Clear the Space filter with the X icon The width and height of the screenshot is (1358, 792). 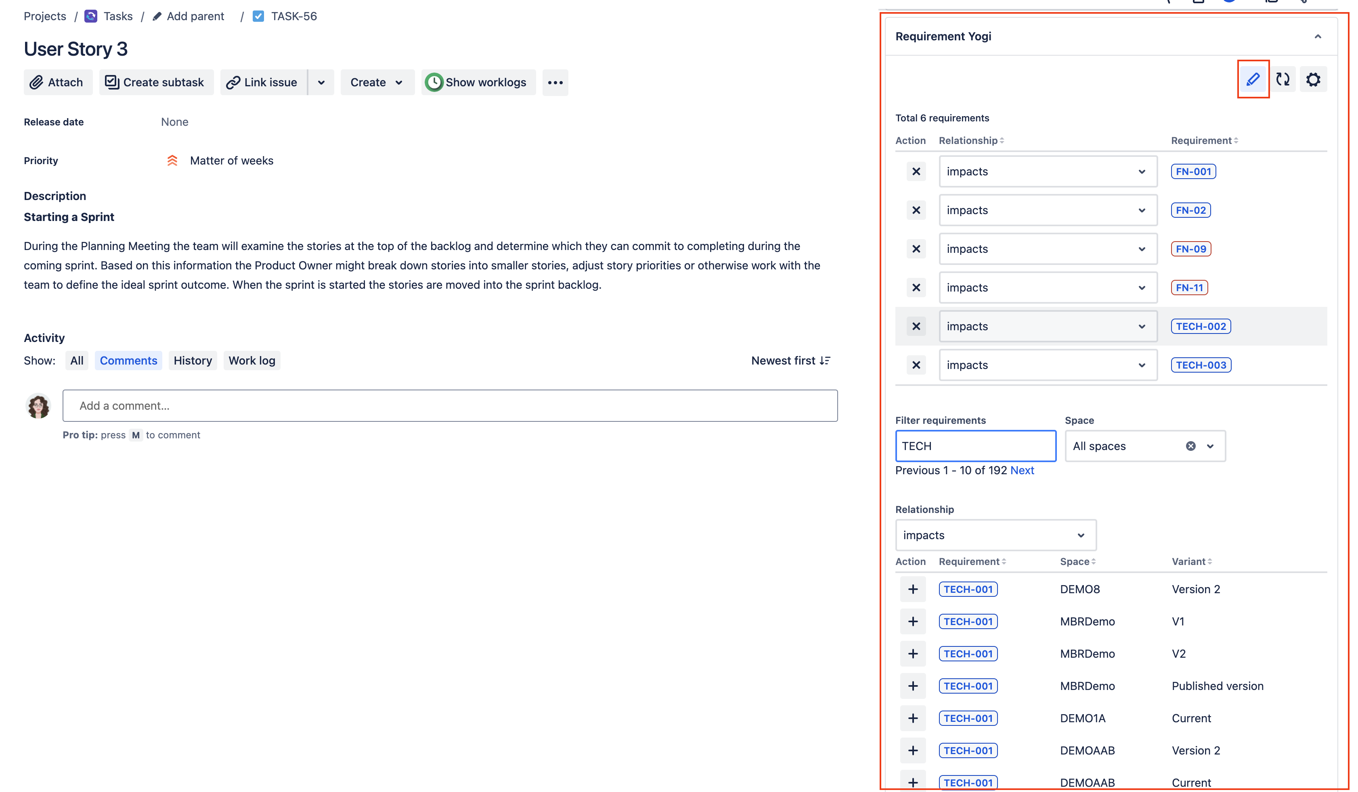[x=1190, y=446]
